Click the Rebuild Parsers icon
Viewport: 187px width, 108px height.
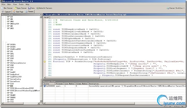pyautogui.click(x=37, y=8)
